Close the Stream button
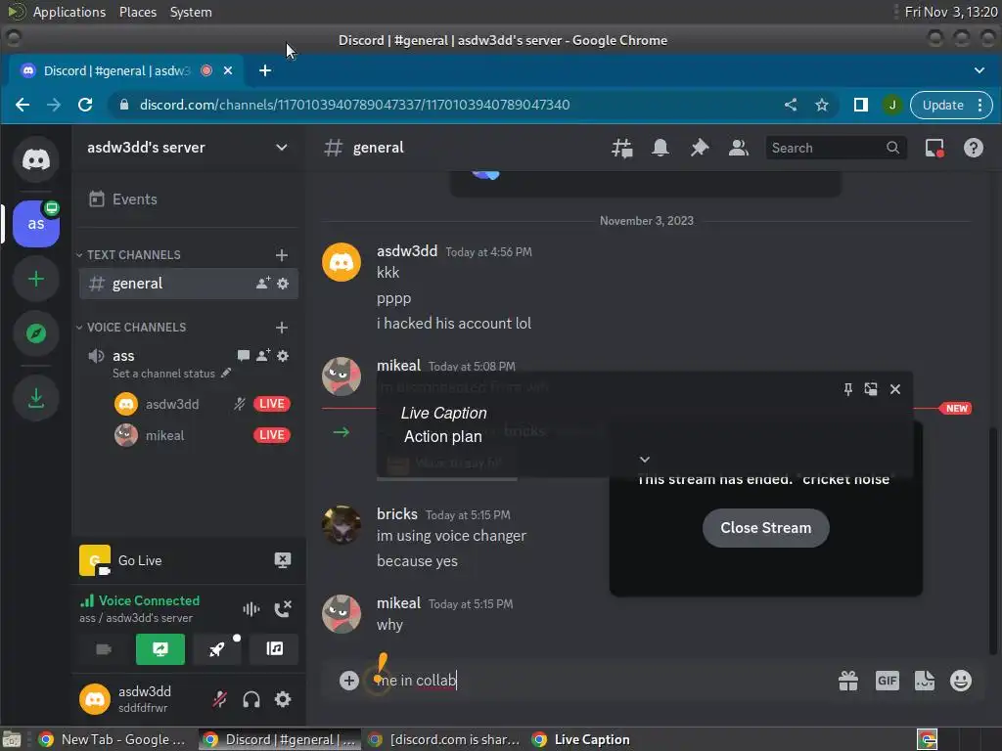The height and width of the screenshot is (751, 1002). (765, 527)
